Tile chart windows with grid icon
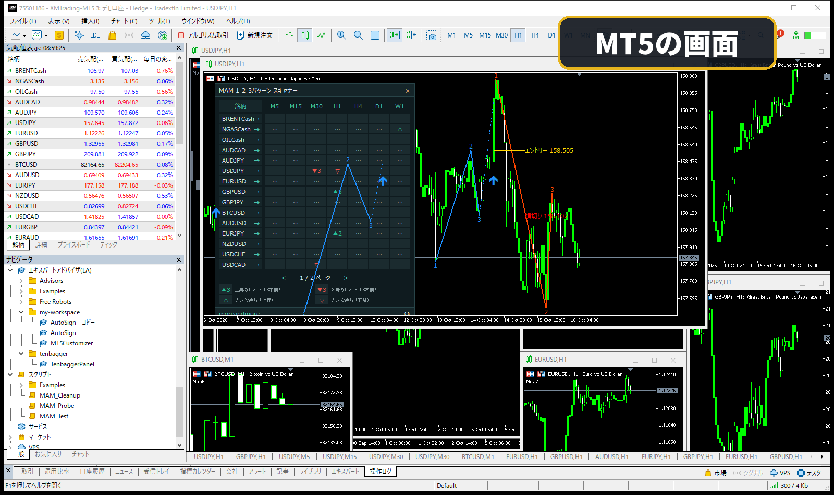The width and height of the screenshot is (834, 495). [375, 35]
